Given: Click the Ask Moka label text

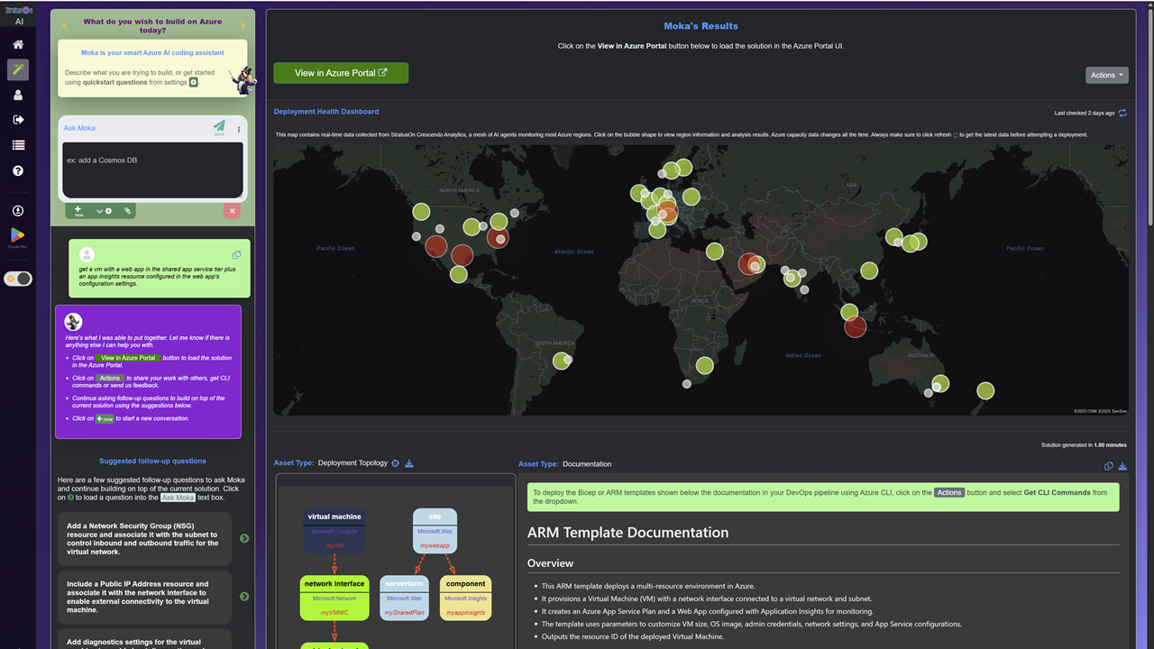Looking at the screenshot, I should click(79, 128).
